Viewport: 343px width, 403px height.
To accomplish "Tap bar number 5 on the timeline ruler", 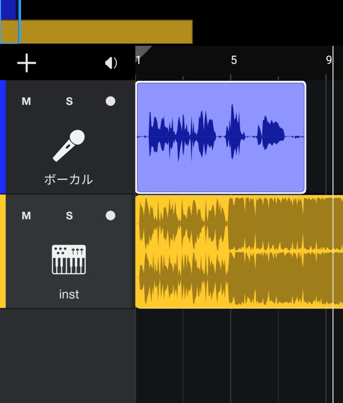I will tap(233, 59).
